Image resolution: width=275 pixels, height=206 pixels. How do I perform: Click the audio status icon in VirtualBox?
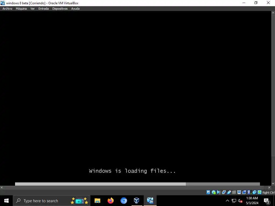219,192
